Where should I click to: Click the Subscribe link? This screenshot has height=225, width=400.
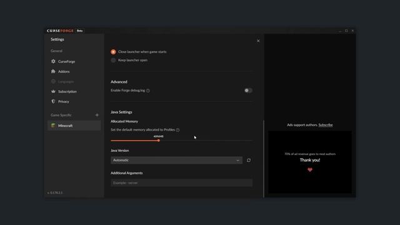(326, 125)
